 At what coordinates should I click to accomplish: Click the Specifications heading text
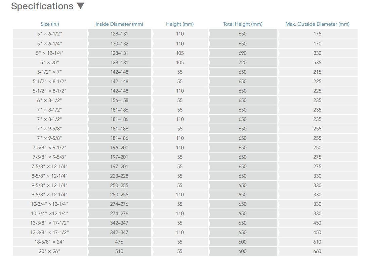(x=42, y=6)
